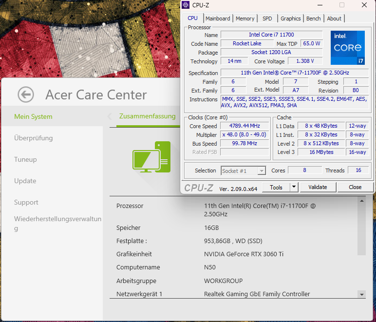Open the SPD tab in CPU-Z
This screenshot has height=322, width=376.
pos(267,19)
